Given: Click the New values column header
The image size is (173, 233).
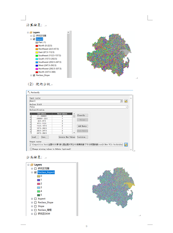Looking at the screenshot, I should pyautogui.click(x=62, y=114).
